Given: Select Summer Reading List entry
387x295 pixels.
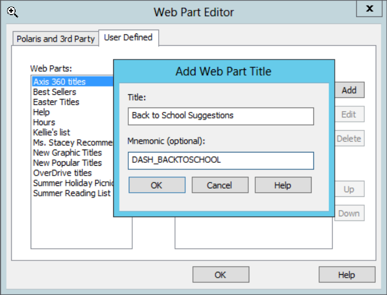Looking at the screenshot, I should click(x=71, y=193).
